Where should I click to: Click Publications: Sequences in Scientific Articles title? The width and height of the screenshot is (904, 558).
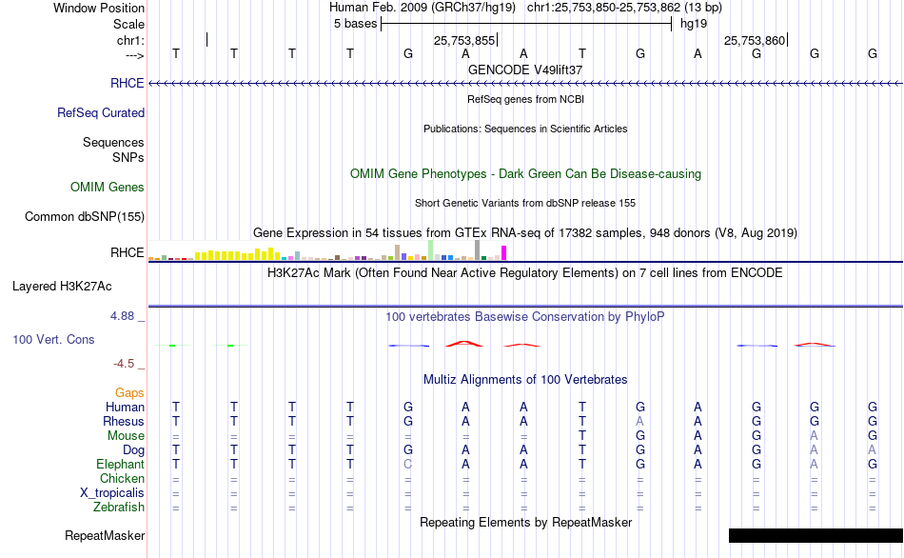(525, 129)
